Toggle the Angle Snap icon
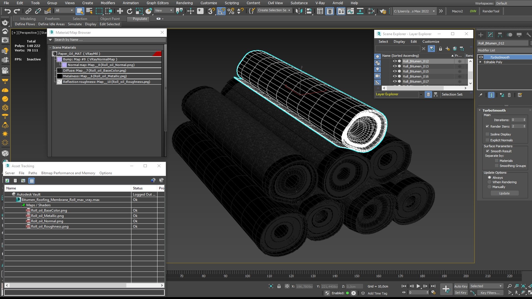532x299 pixels. (221, 11)
